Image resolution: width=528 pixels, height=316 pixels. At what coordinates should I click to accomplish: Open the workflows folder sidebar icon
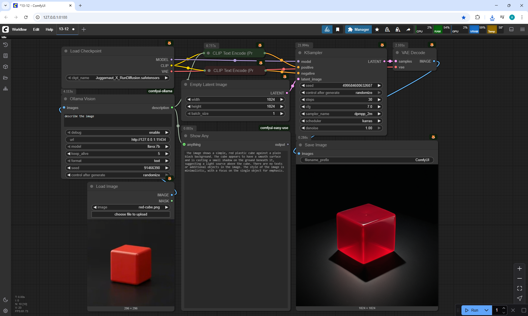coord(5,78)
